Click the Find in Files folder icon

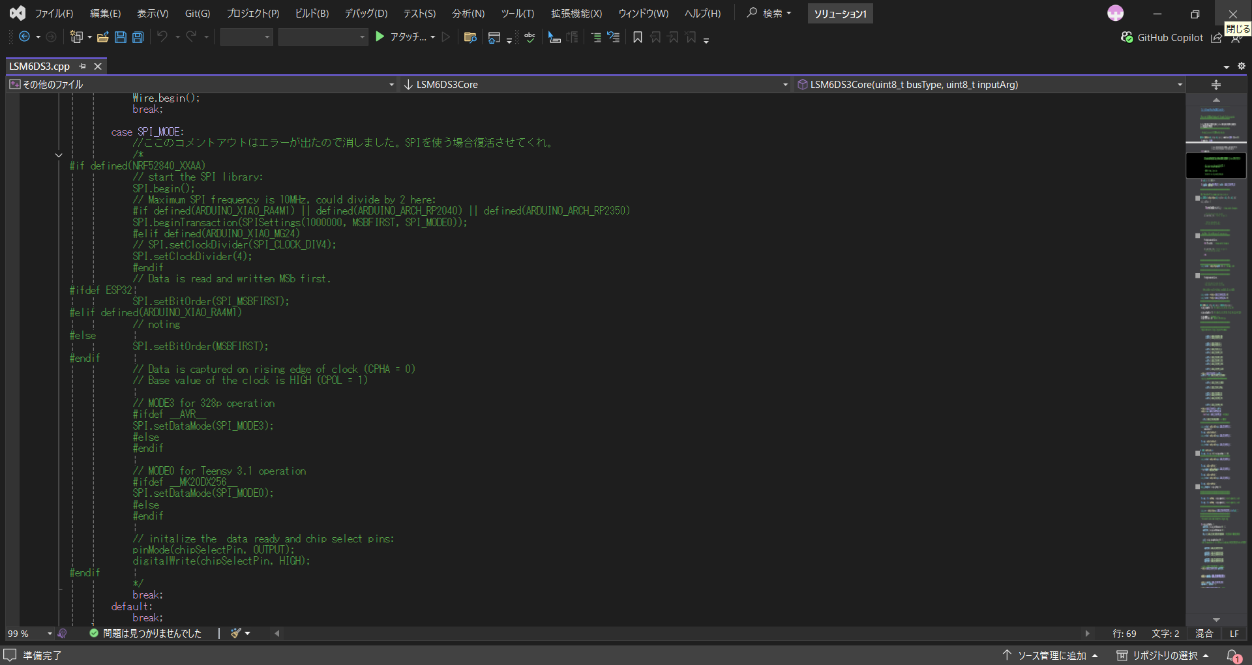[470, 37]
